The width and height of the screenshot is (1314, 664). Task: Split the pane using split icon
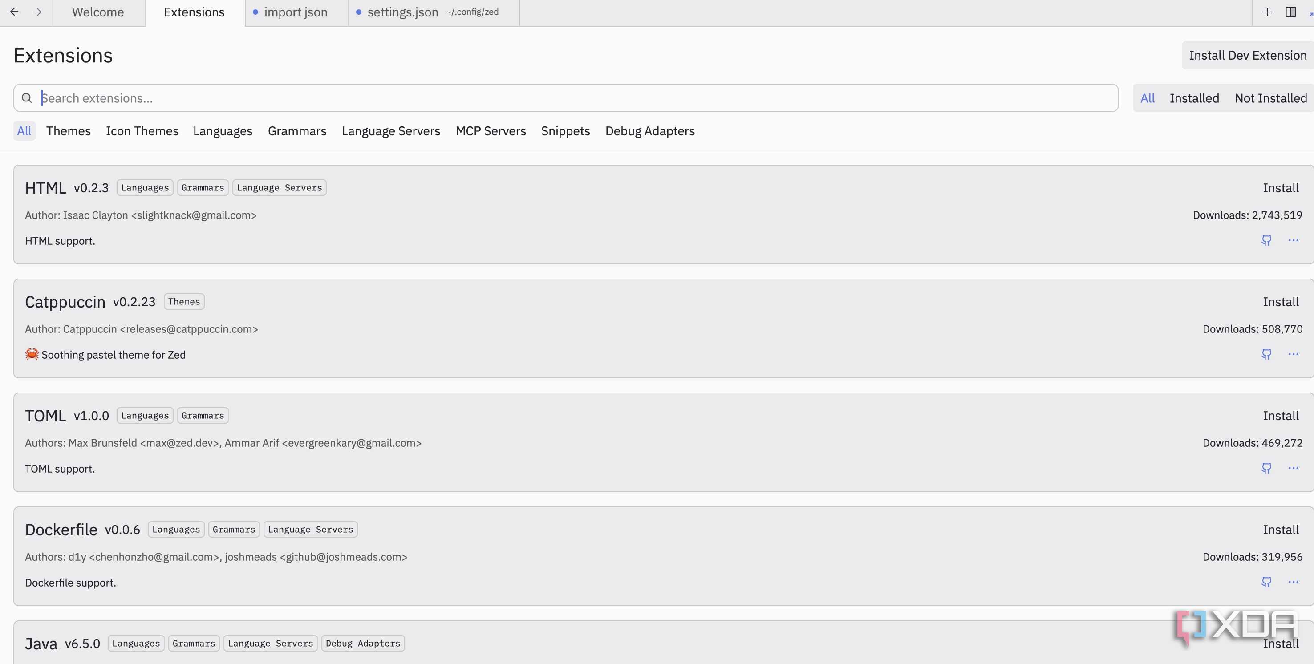click(x=1290, y=12)
